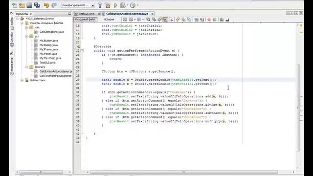Select MyJDialog.java in project tree
This screenshot has width=313, height=176.
click(48, 45)
